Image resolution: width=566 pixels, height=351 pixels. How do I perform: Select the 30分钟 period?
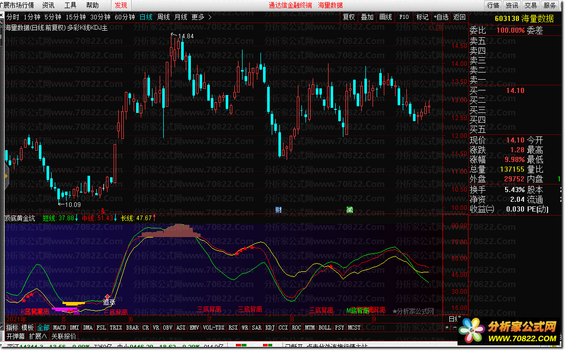click(100, 17)
